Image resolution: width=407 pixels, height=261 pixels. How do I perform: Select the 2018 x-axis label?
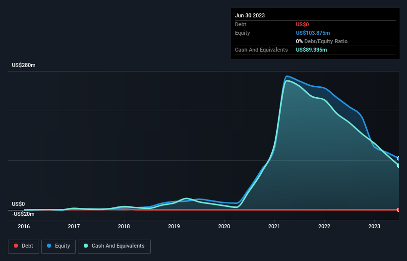tap(124, 226)
